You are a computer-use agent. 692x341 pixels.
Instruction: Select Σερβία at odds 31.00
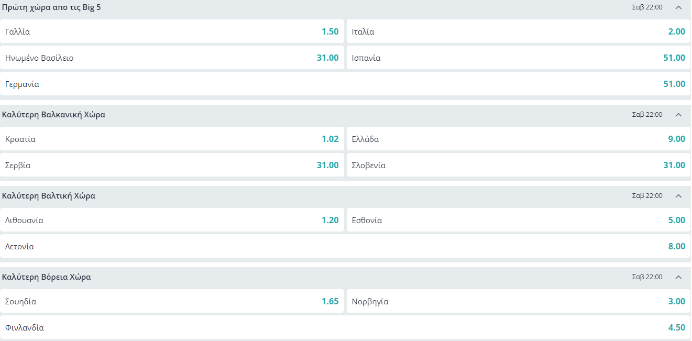(x=172, y=166)
